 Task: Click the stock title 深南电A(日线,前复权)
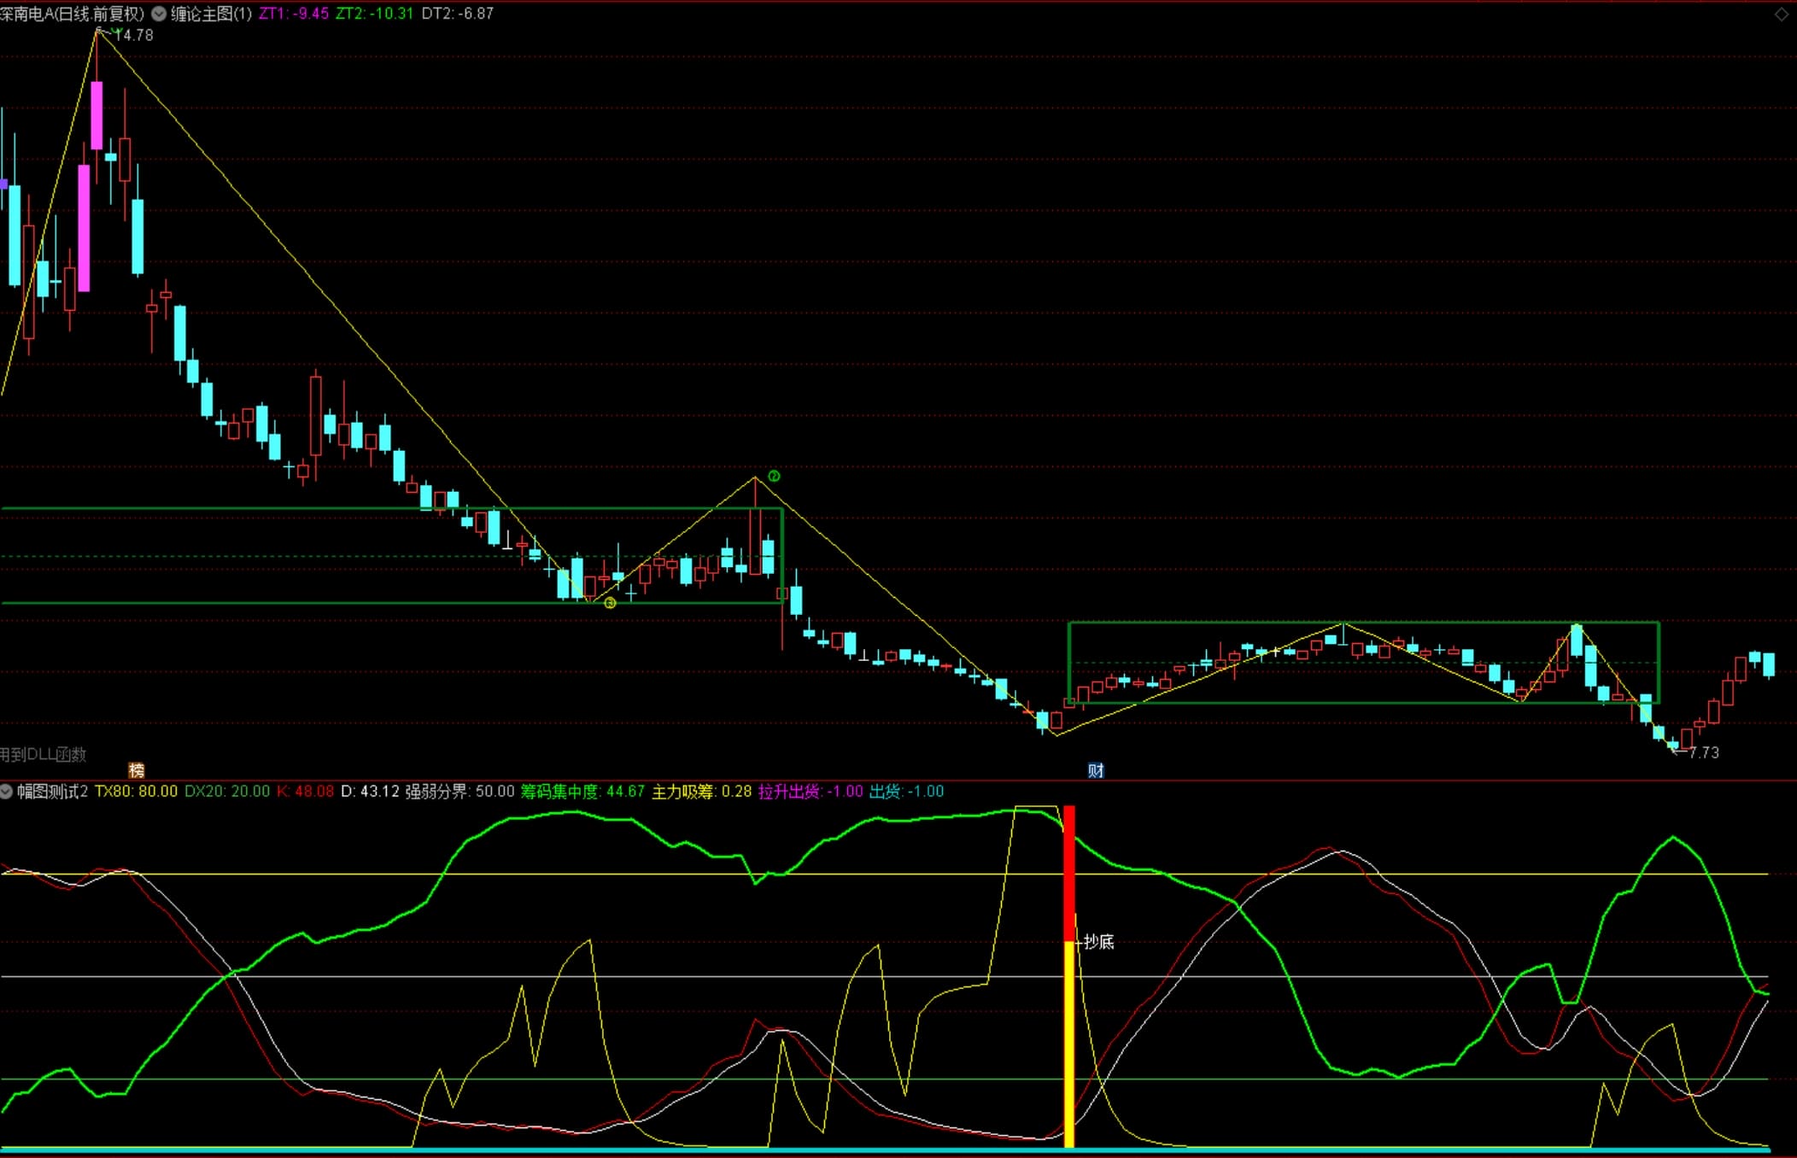(73, 14)
